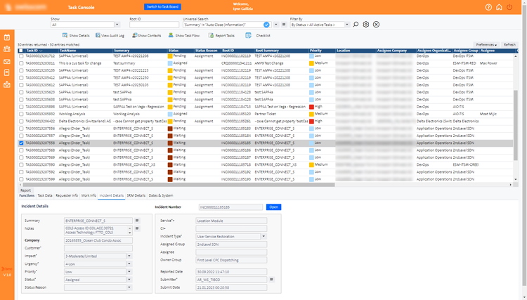Uncheck the selected TAS000013287558 row checkbox
The image size is (527, 300).
[21, 143]
